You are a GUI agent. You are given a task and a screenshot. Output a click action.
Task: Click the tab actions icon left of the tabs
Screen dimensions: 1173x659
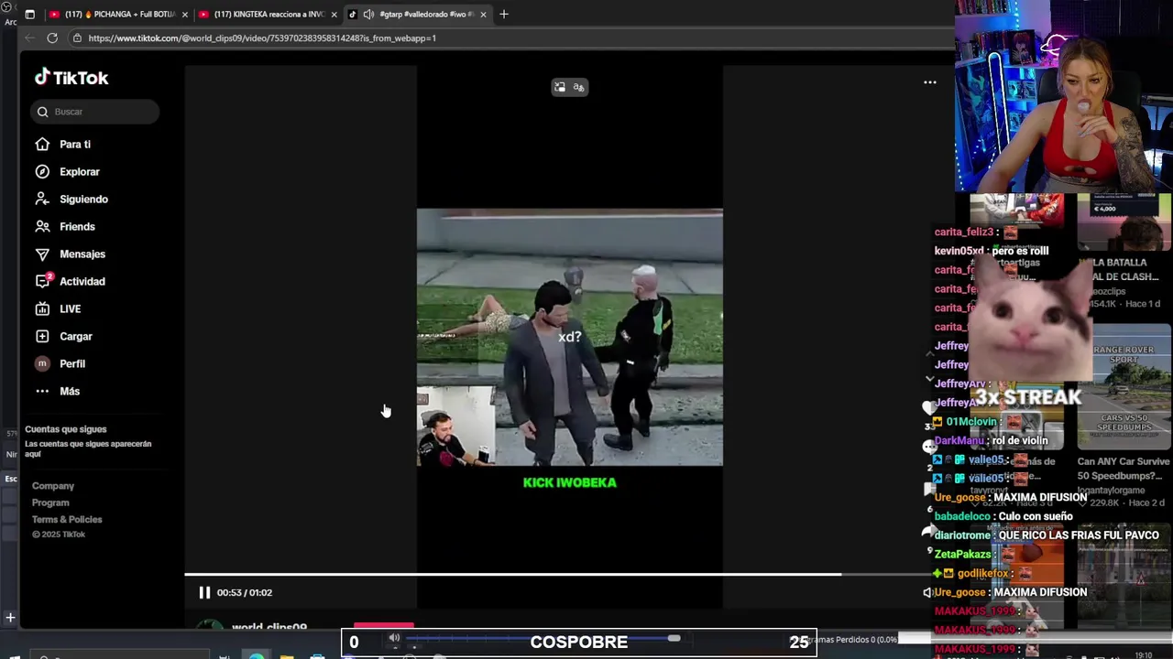(x=29, y=15)
